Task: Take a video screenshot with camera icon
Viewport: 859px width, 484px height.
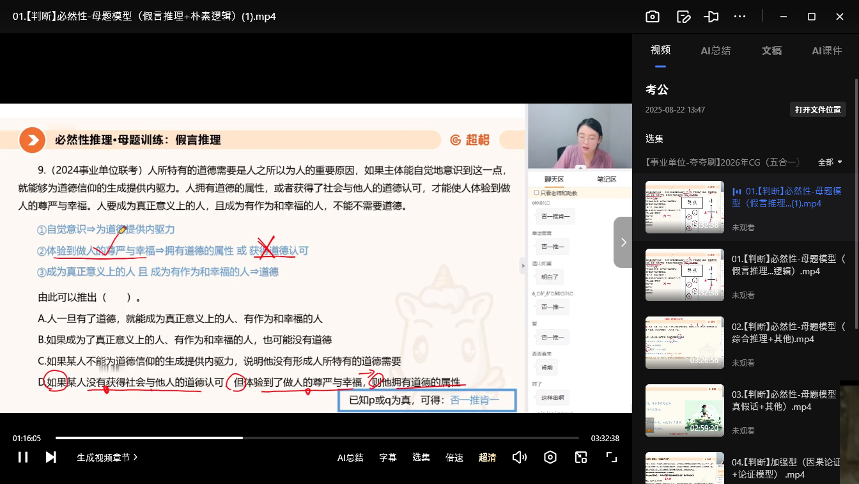Action: click(x=652, y=17)
